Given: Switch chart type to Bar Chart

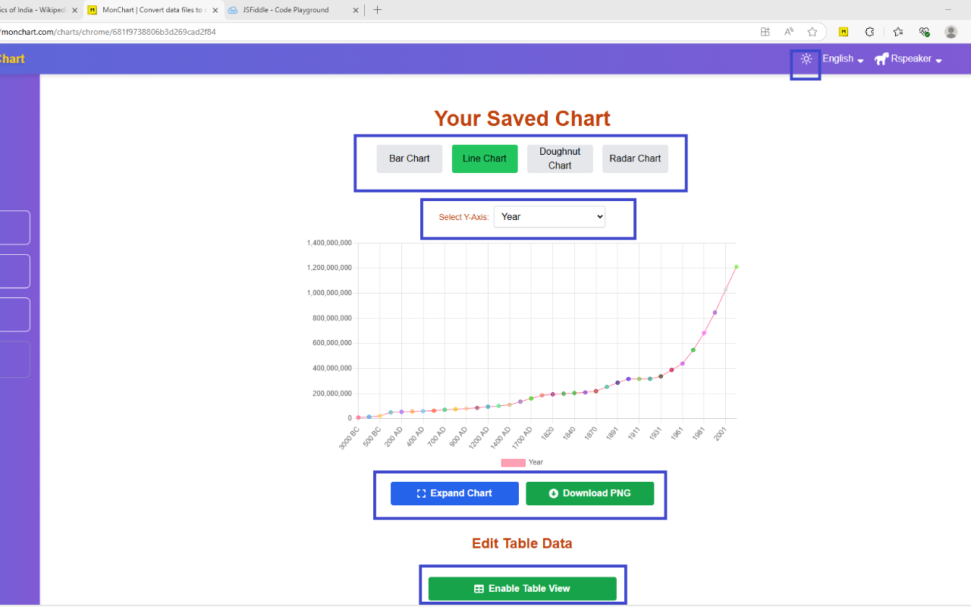Looking at the screenshot, I should pyautogui.click(x=409, y=159).
